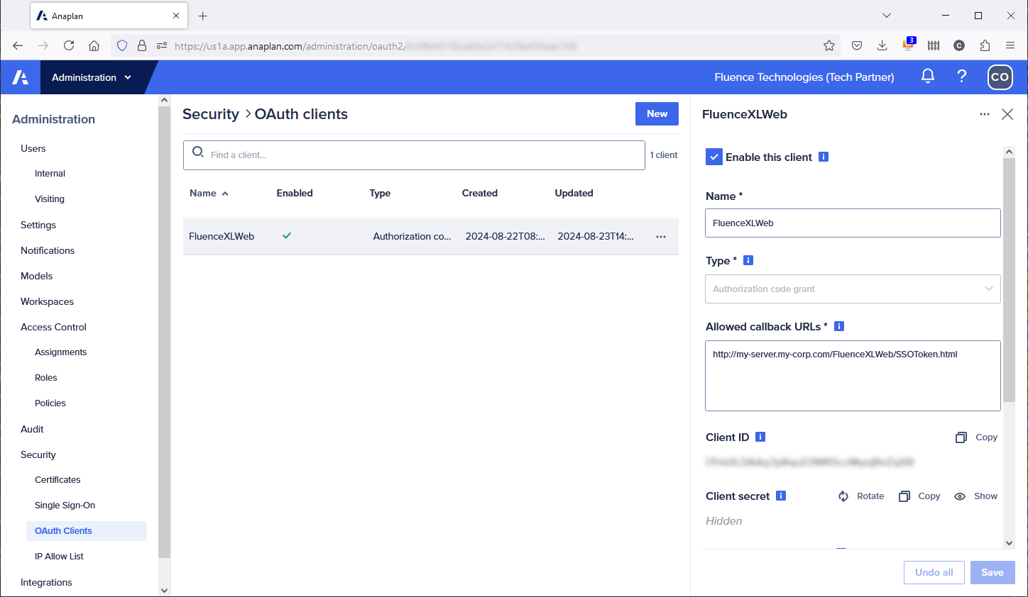The height and width of the screenshot is (597, 1028).
Task: Open the Type dropdown Authorization code grant
Action: point(853,289)
